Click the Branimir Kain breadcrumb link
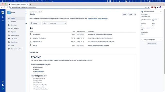Image resolution: width=165 pixels, height=92 pixels. point(33,12)
